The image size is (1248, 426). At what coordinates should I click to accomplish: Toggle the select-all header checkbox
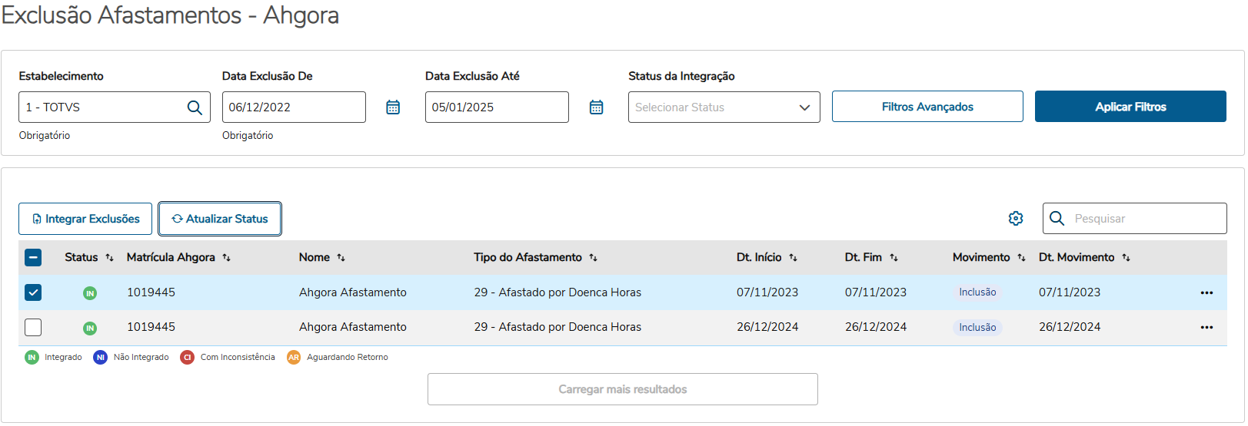click(33, 258)
